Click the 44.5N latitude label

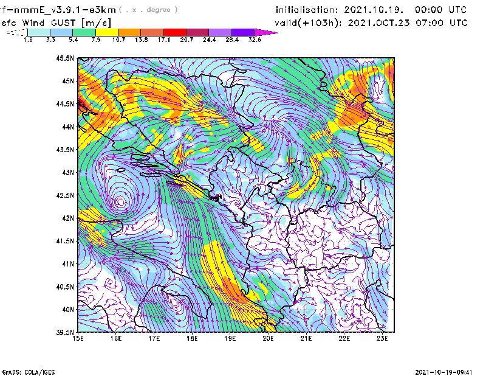[65, 103]
